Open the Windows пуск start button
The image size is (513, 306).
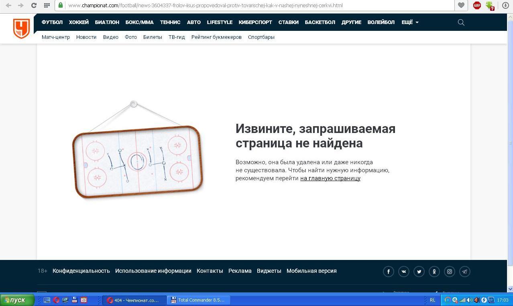coord(17,300)
